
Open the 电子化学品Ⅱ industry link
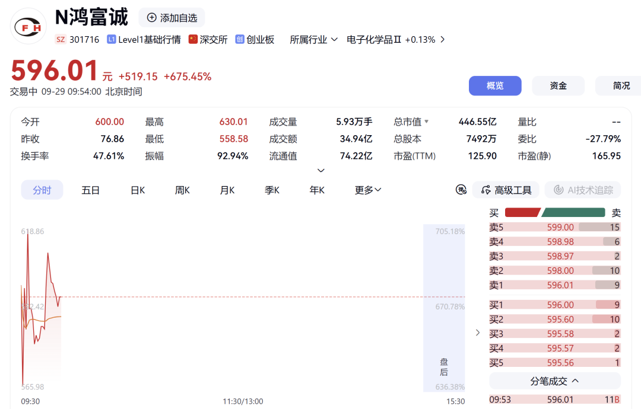point(396,40)
